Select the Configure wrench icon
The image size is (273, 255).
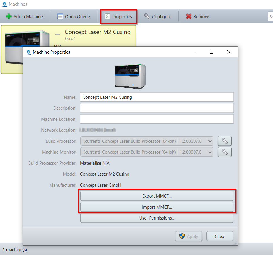(x=147, y=16)
